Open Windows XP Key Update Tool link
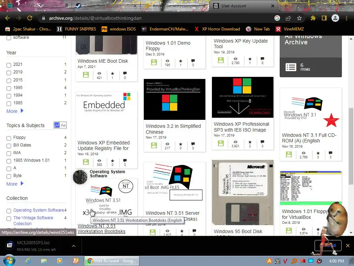The width and height of the screenshot is (354, 266). 241,44
